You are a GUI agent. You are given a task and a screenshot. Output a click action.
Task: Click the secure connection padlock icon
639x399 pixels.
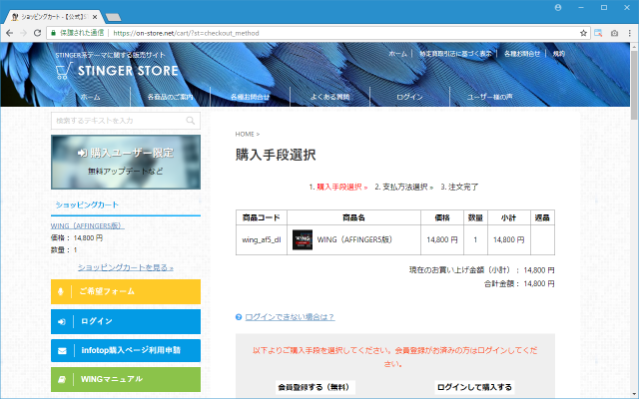(53, 33)
